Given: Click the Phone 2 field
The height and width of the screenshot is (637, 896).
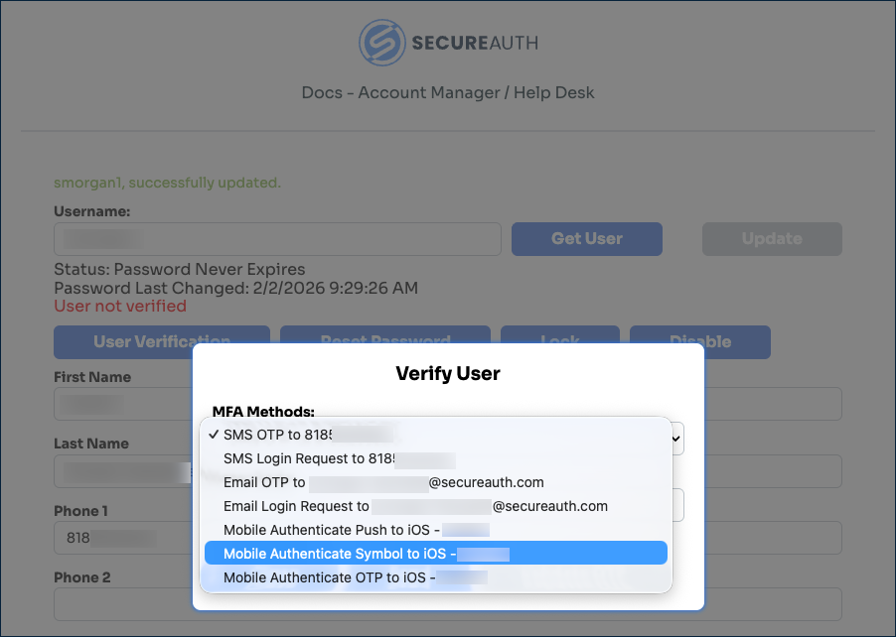Looking at the screenshot, I should pos(123,604).
